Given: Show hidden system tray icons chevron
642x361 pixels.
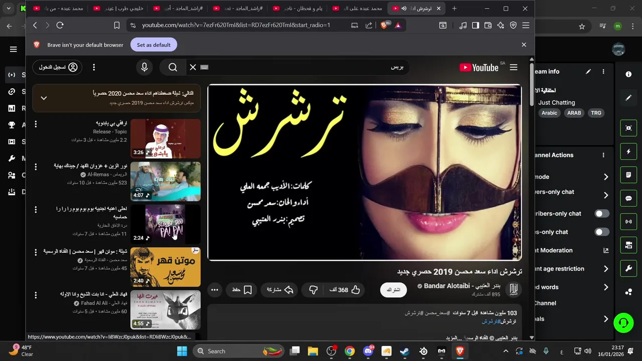Looking at the screenshot, I should click(506, 351).
